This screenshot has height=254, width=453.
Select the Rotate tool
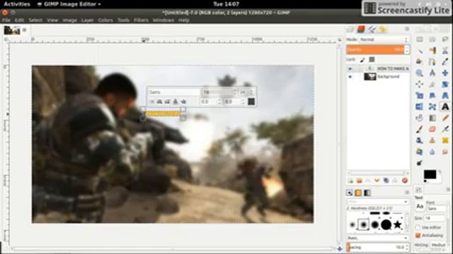pyautogui.click(x=445, y=84)
